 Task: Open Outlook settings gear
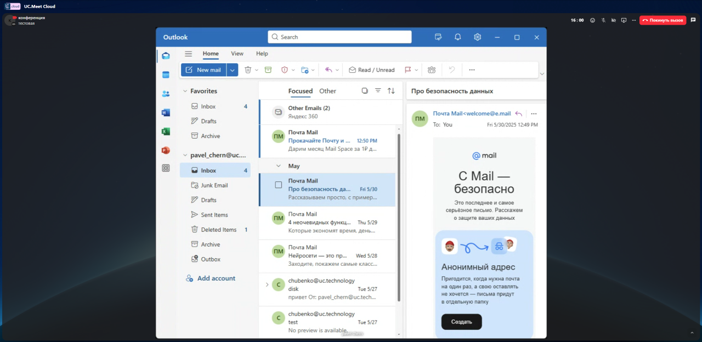click(x=477, y=37)
